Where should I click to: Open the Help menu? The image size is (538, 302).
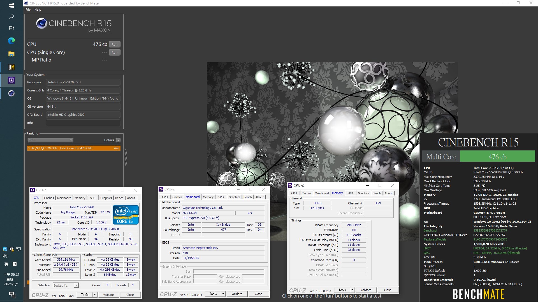[x=38, y=10]
